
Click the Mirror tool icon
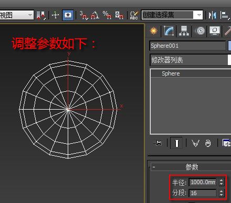click(x=213, y=15)
